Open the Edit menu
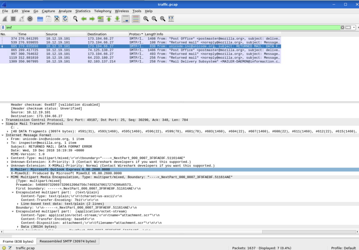Screen dimensions: 359x250 click(x=15, y=11)
